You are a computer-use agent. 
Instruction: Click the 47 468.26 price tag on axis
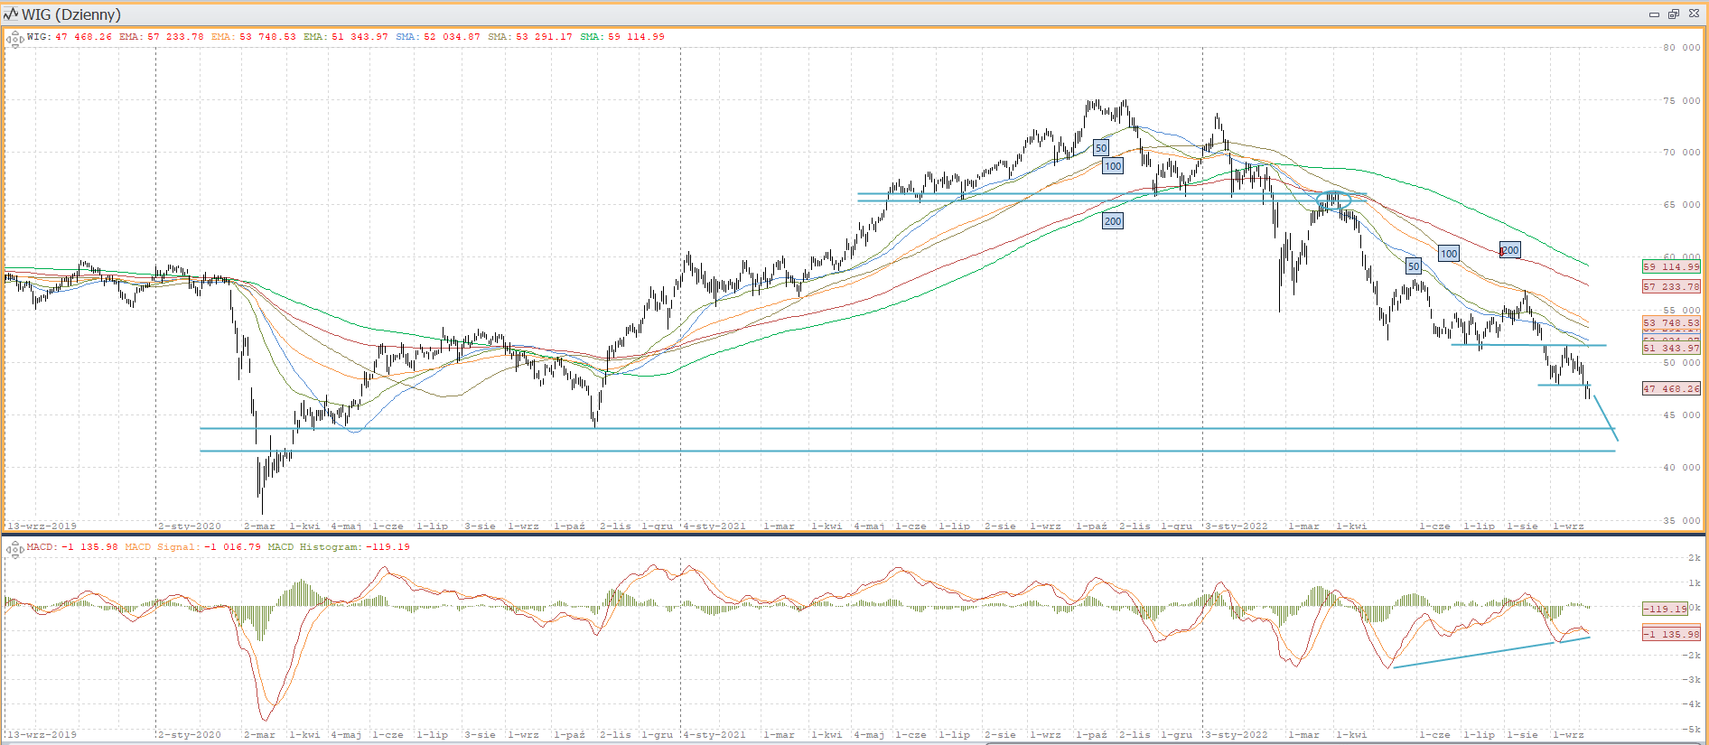(x=1670, y=389)
